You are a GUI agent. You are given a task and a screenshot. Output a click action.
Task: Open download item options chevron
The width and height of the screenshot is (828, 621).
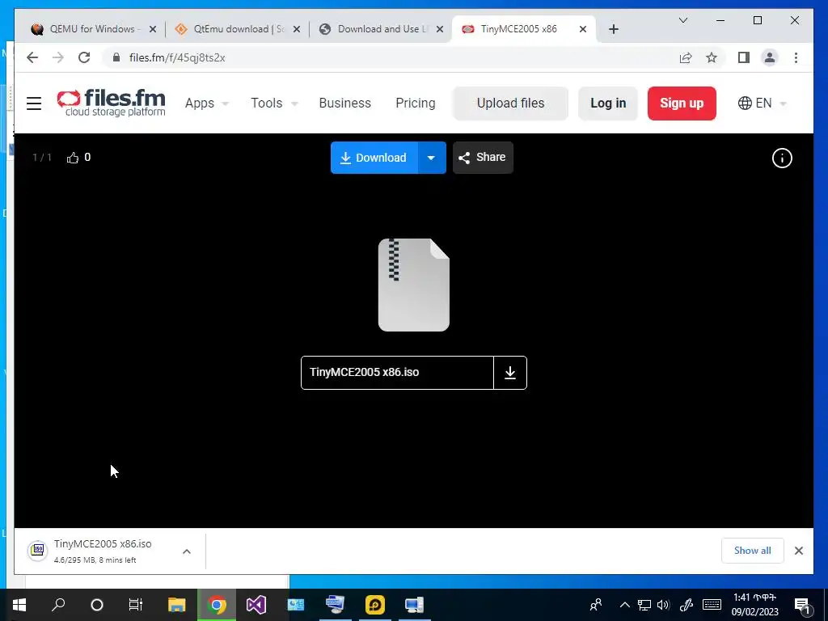pyautogui.click(x=187, y=551)
